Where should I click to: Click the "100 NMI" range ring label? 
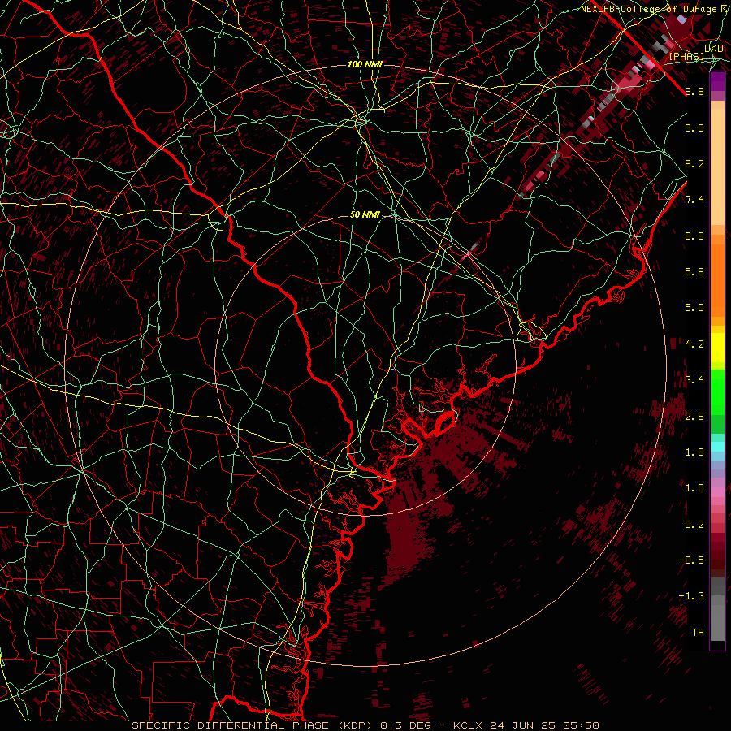coord(365,64)
